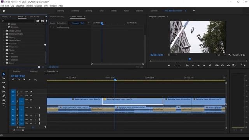Toggle track lock on V1
Image resolution: width=249 pixels, height=140 pixels.
(17, 101)
